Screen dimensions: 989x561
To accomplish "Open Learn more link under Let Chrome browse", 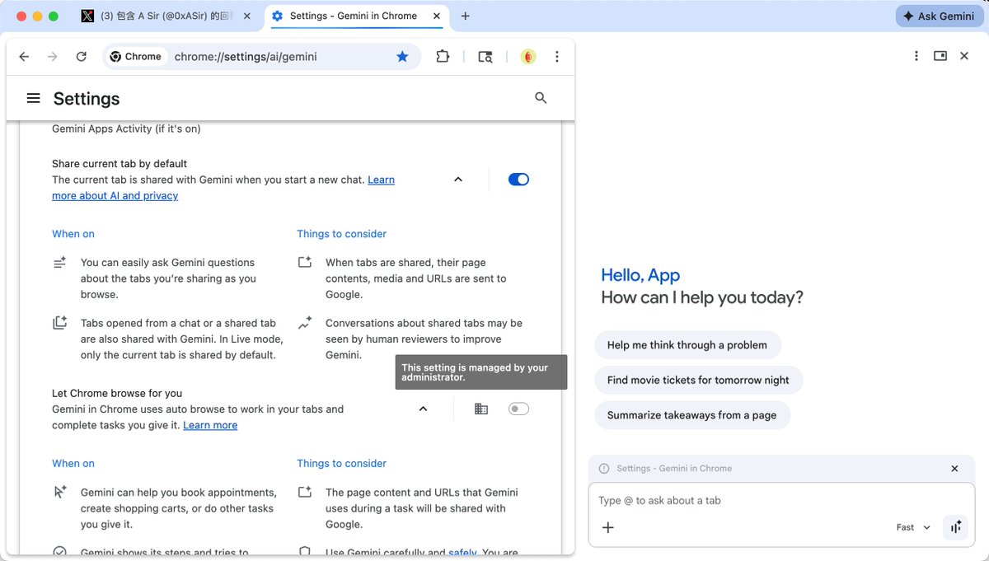I will click(210, 425).
